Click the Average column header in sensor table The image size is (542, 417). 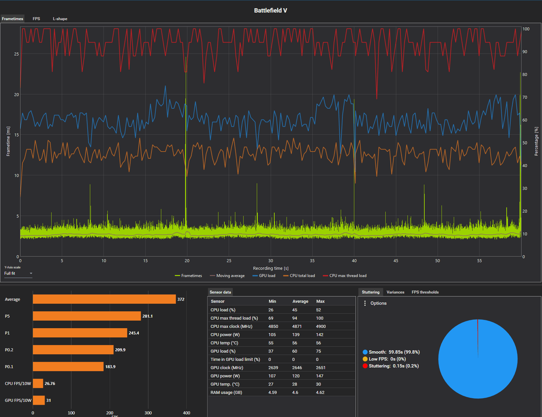(300, 301)
